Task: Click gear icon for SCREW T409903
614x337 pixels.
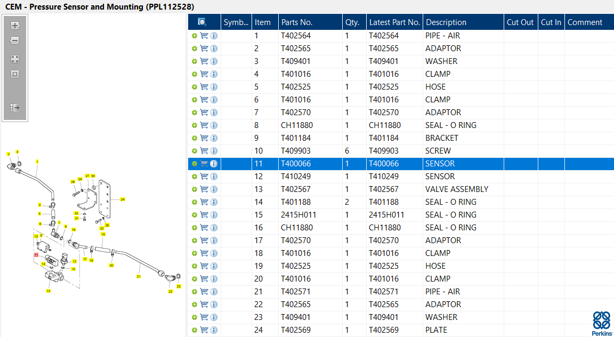Action: click(x=194, y=151)
